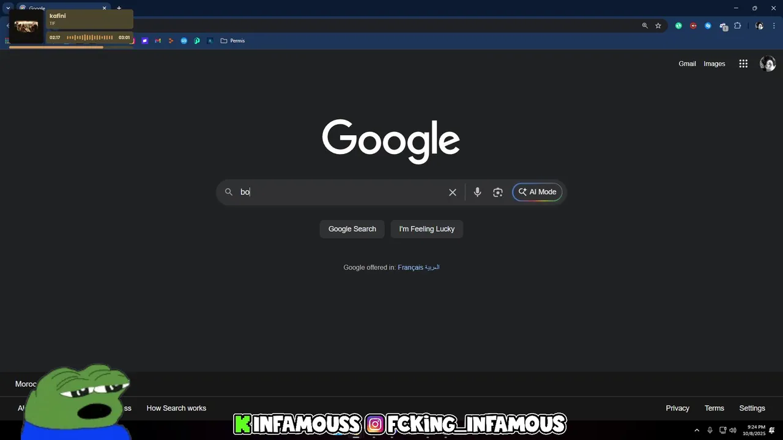Open the volume speaker tray icon
The image size is (783, 440).
pyautogui.click(x=733, y=430)
